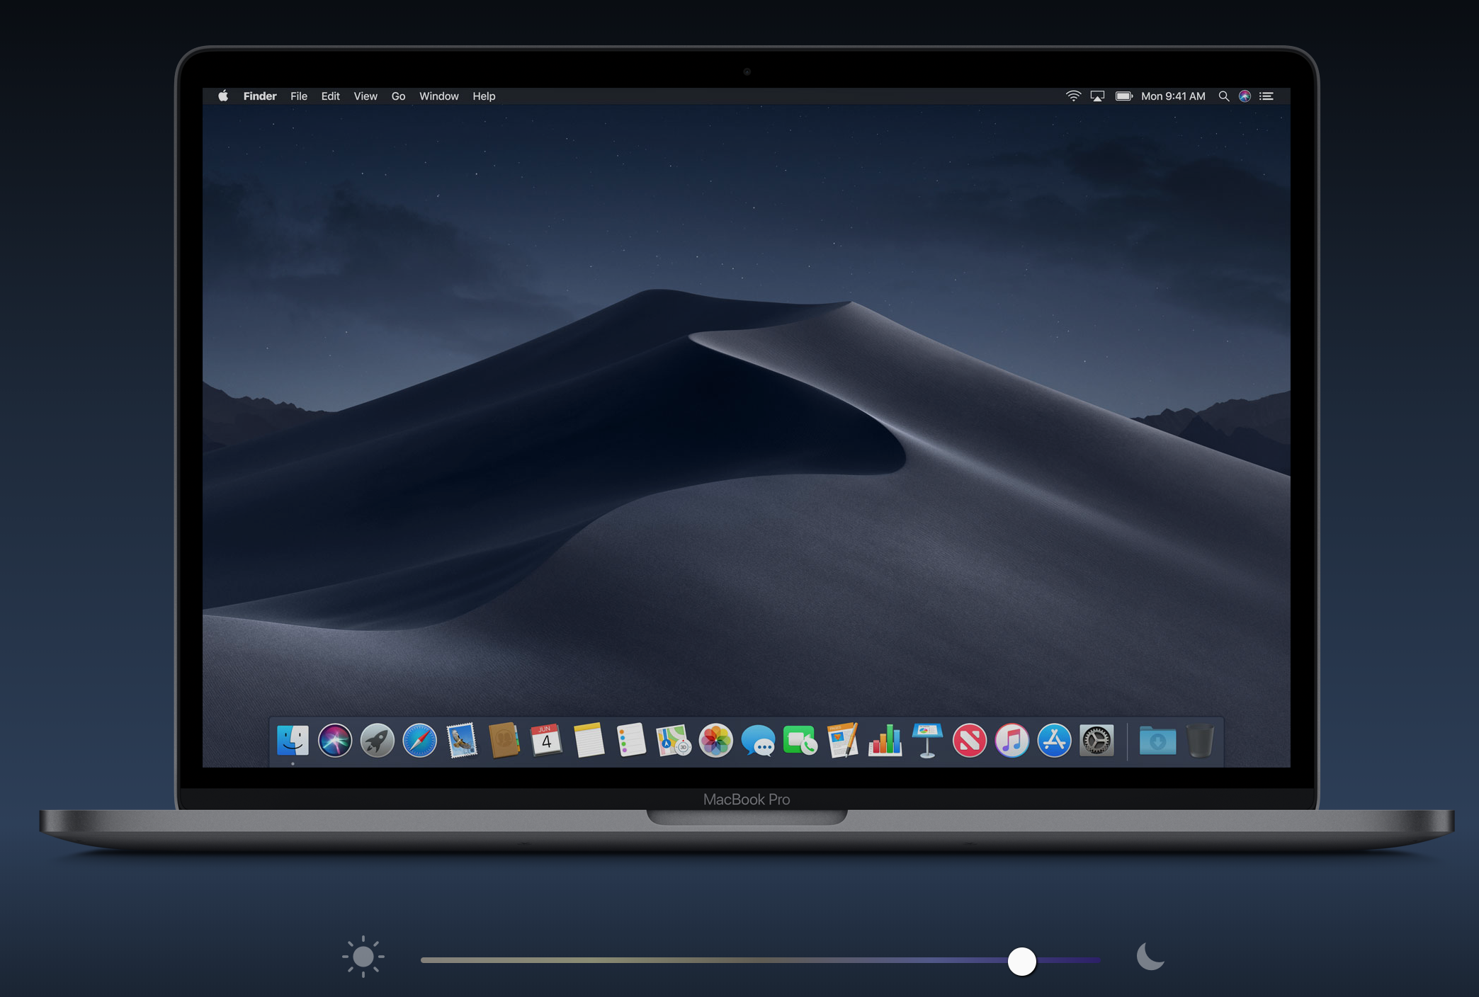Open the Finder menu
This screenshot has height=997, width=1479.
[260, 96]
